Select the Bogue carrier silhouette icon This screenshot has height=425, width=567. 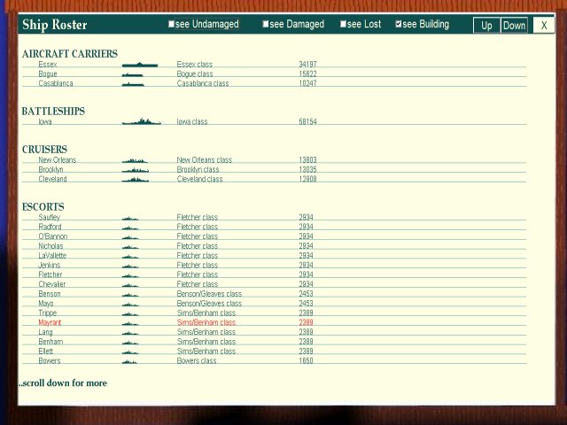click(133, 74)
